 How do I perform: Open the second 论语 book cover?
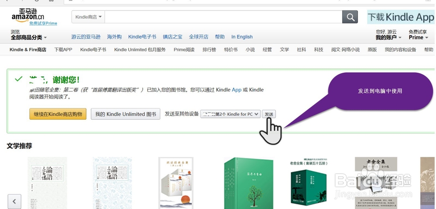112,183
